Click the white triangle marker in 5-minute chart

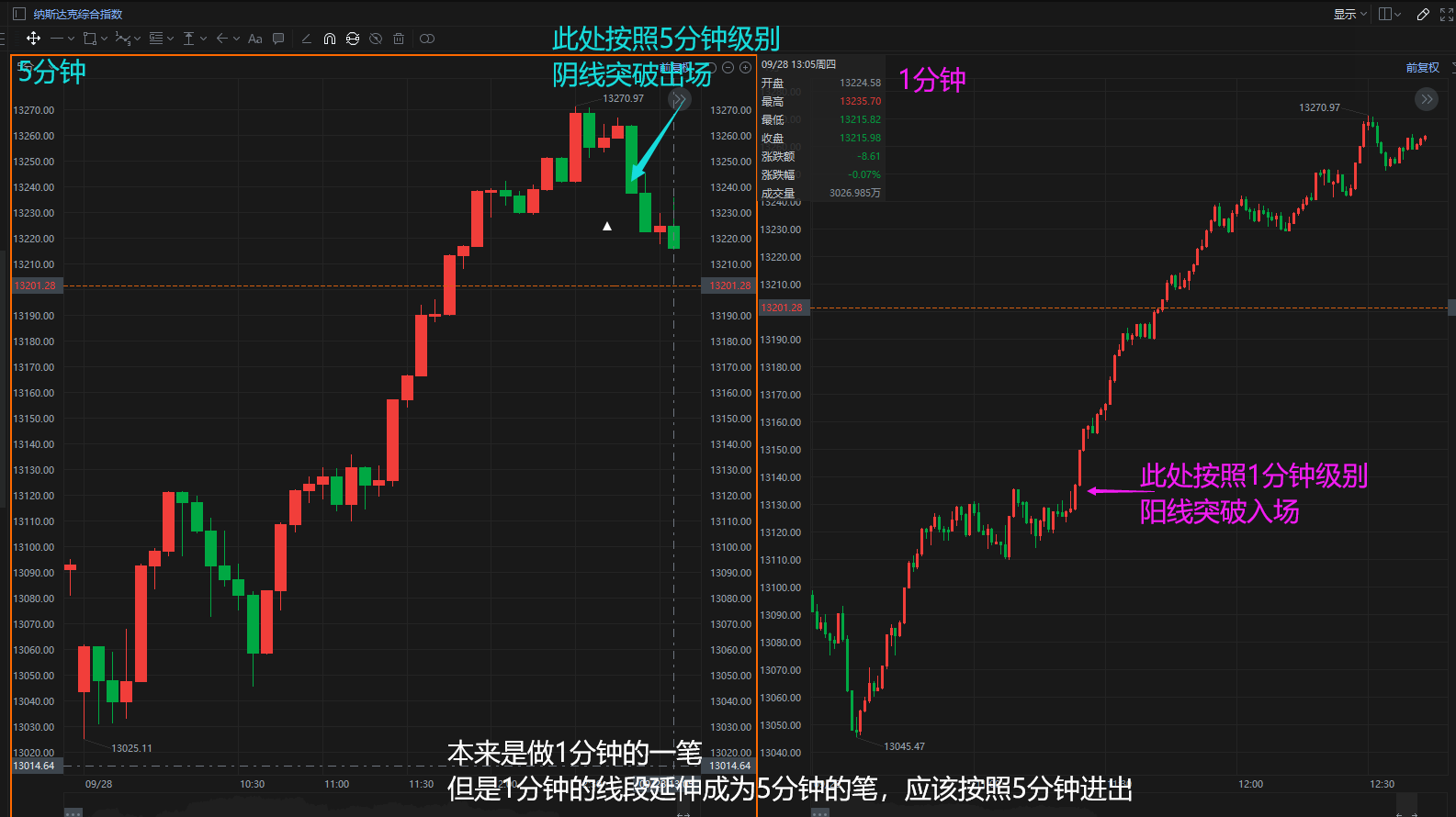tap(607, 226)
